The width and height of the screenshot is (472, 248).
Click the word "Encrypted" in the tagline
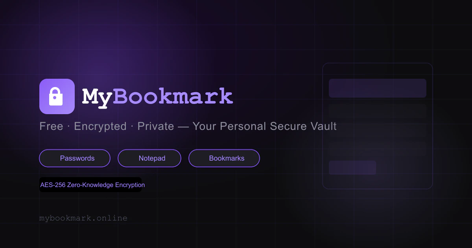[x=100, y=126]
